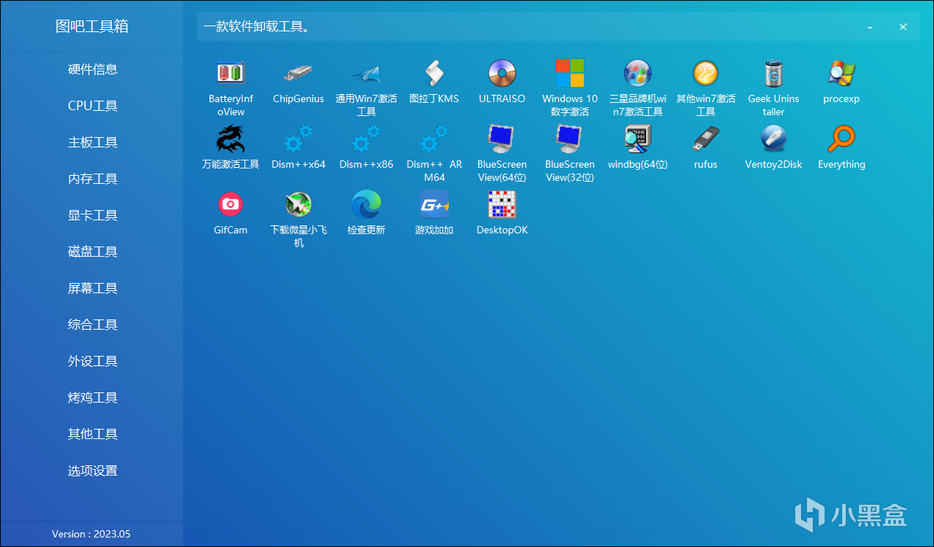This screenshot has width=934, height=547.
Task: Switch to 屏幕工具 category
Action: pyautogui.click(x=93, y=288)
